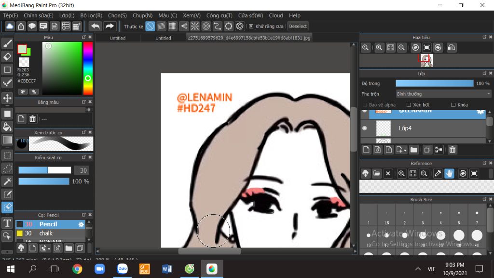The image size is (494, 278).
Task: Choose the Text tool
Action: coord(7,222)
